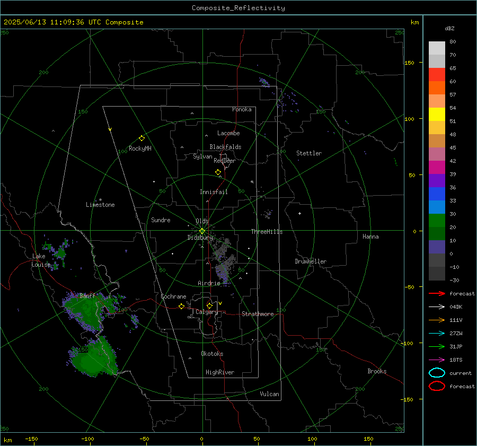477x446 pixels.
Task: Click the Lake Louise label
Action: point(40,260)
